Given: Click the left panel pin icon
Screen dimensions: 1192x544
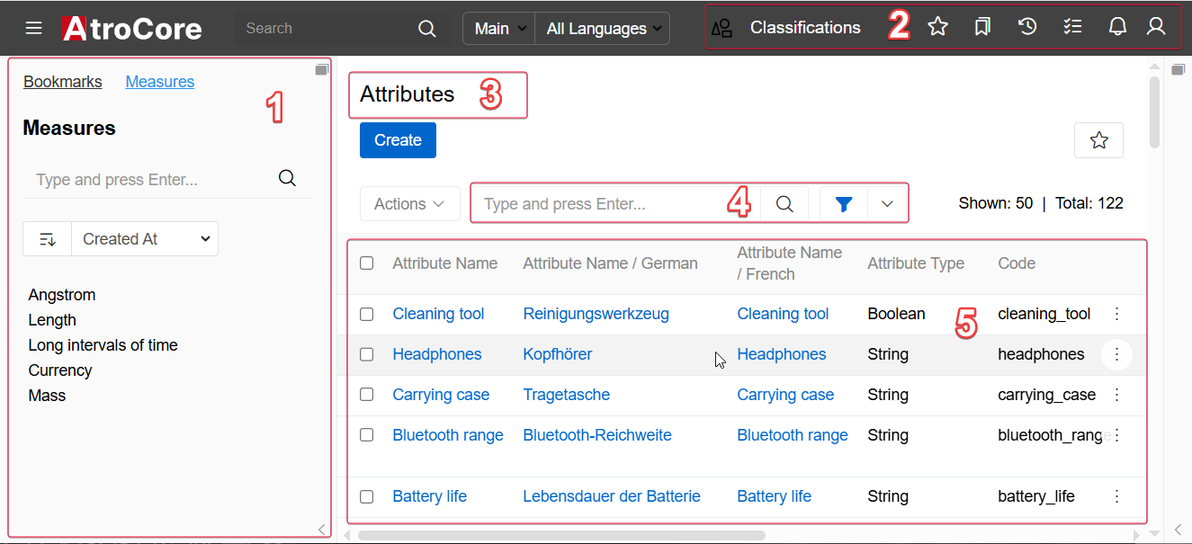Looking at the screenshot, I should pos(321,69).
